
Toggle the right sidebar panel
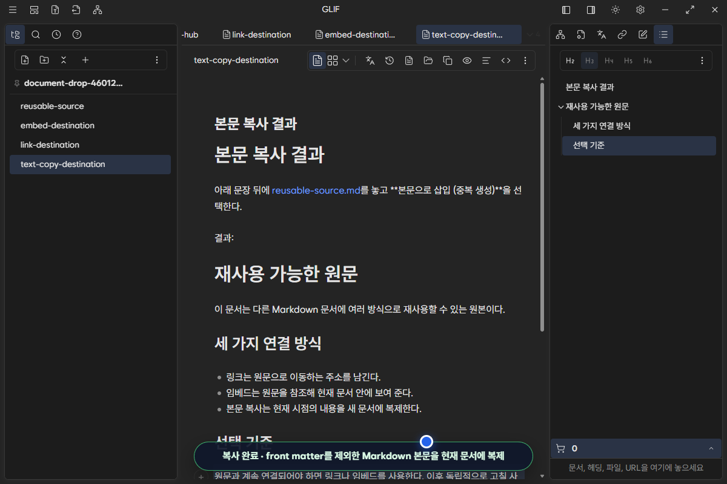[x=591, y=10]
